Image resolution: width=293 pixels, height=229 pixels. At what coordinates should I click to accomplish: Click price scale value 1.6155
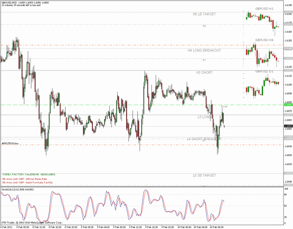click(x=288, y=41)
